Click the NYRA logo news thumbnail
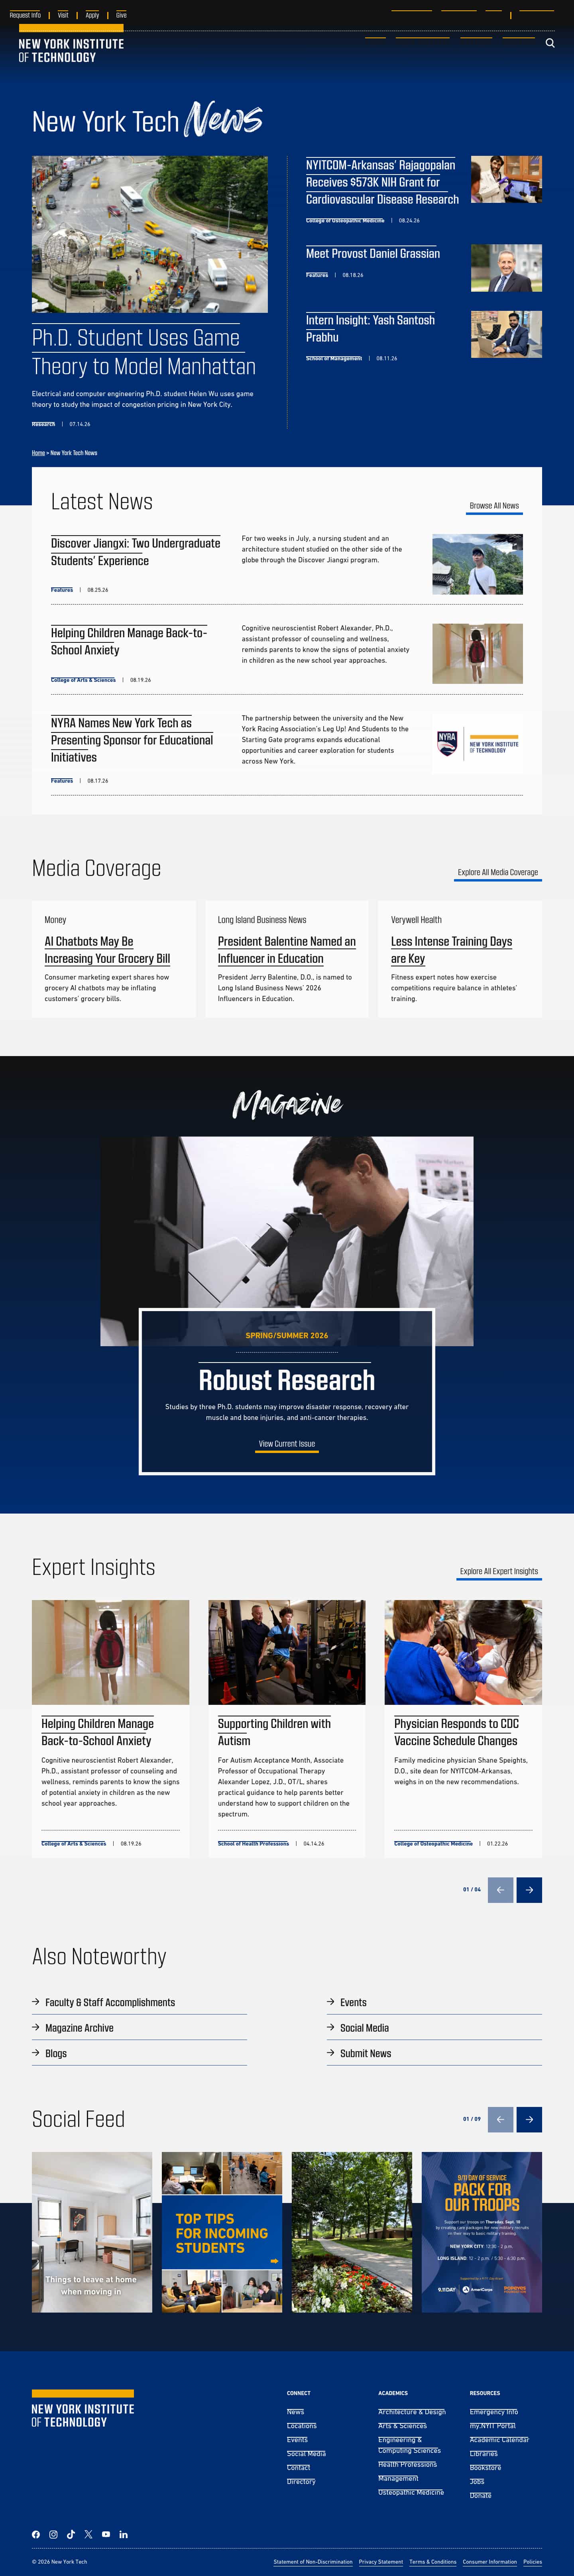This screenshot has height=2576, width=574. coord(477,743)
